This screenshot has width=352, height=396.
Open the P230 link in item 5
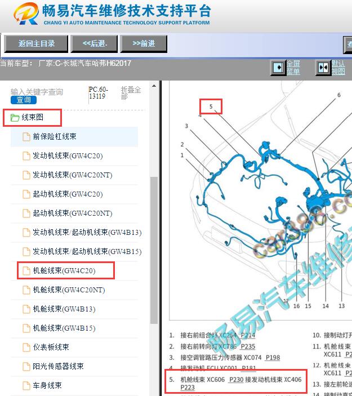pyautogui.click(x=237, y=380)
